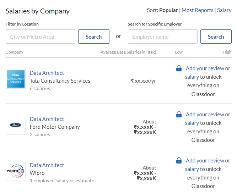This screenshot has width=237, height=194.
Task: Click 'Add your review or salary' in Ford row
Action: tap(208, 115)
